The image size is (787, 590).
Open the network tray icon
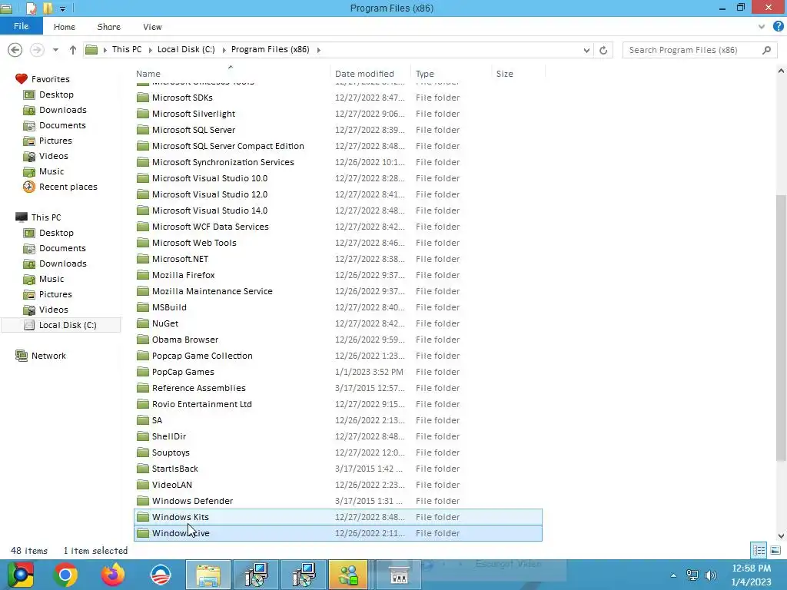click(x=692, y=575)
